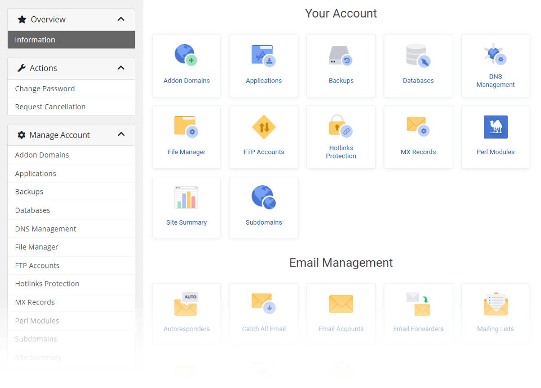Select Information in the Overview panel

[71, 40]
